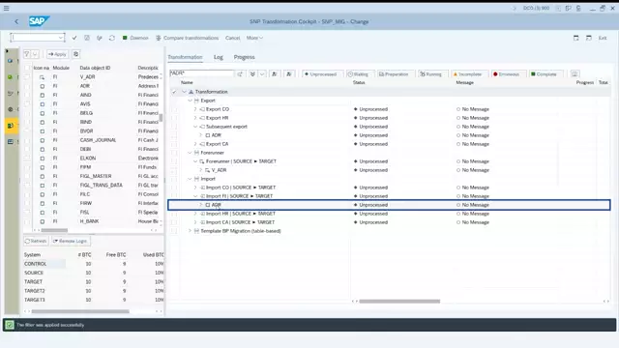
Task: Click the refresh icon in the top toolbar
Action: click(x=112, y=38)
